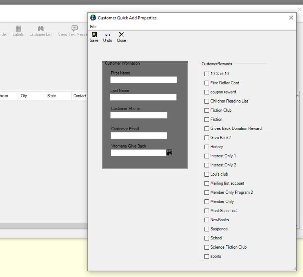Image resolution: width=303 pixels, height=277 pixels.
Task: Enable Science Fiction Club
Action: pos(207,247)
